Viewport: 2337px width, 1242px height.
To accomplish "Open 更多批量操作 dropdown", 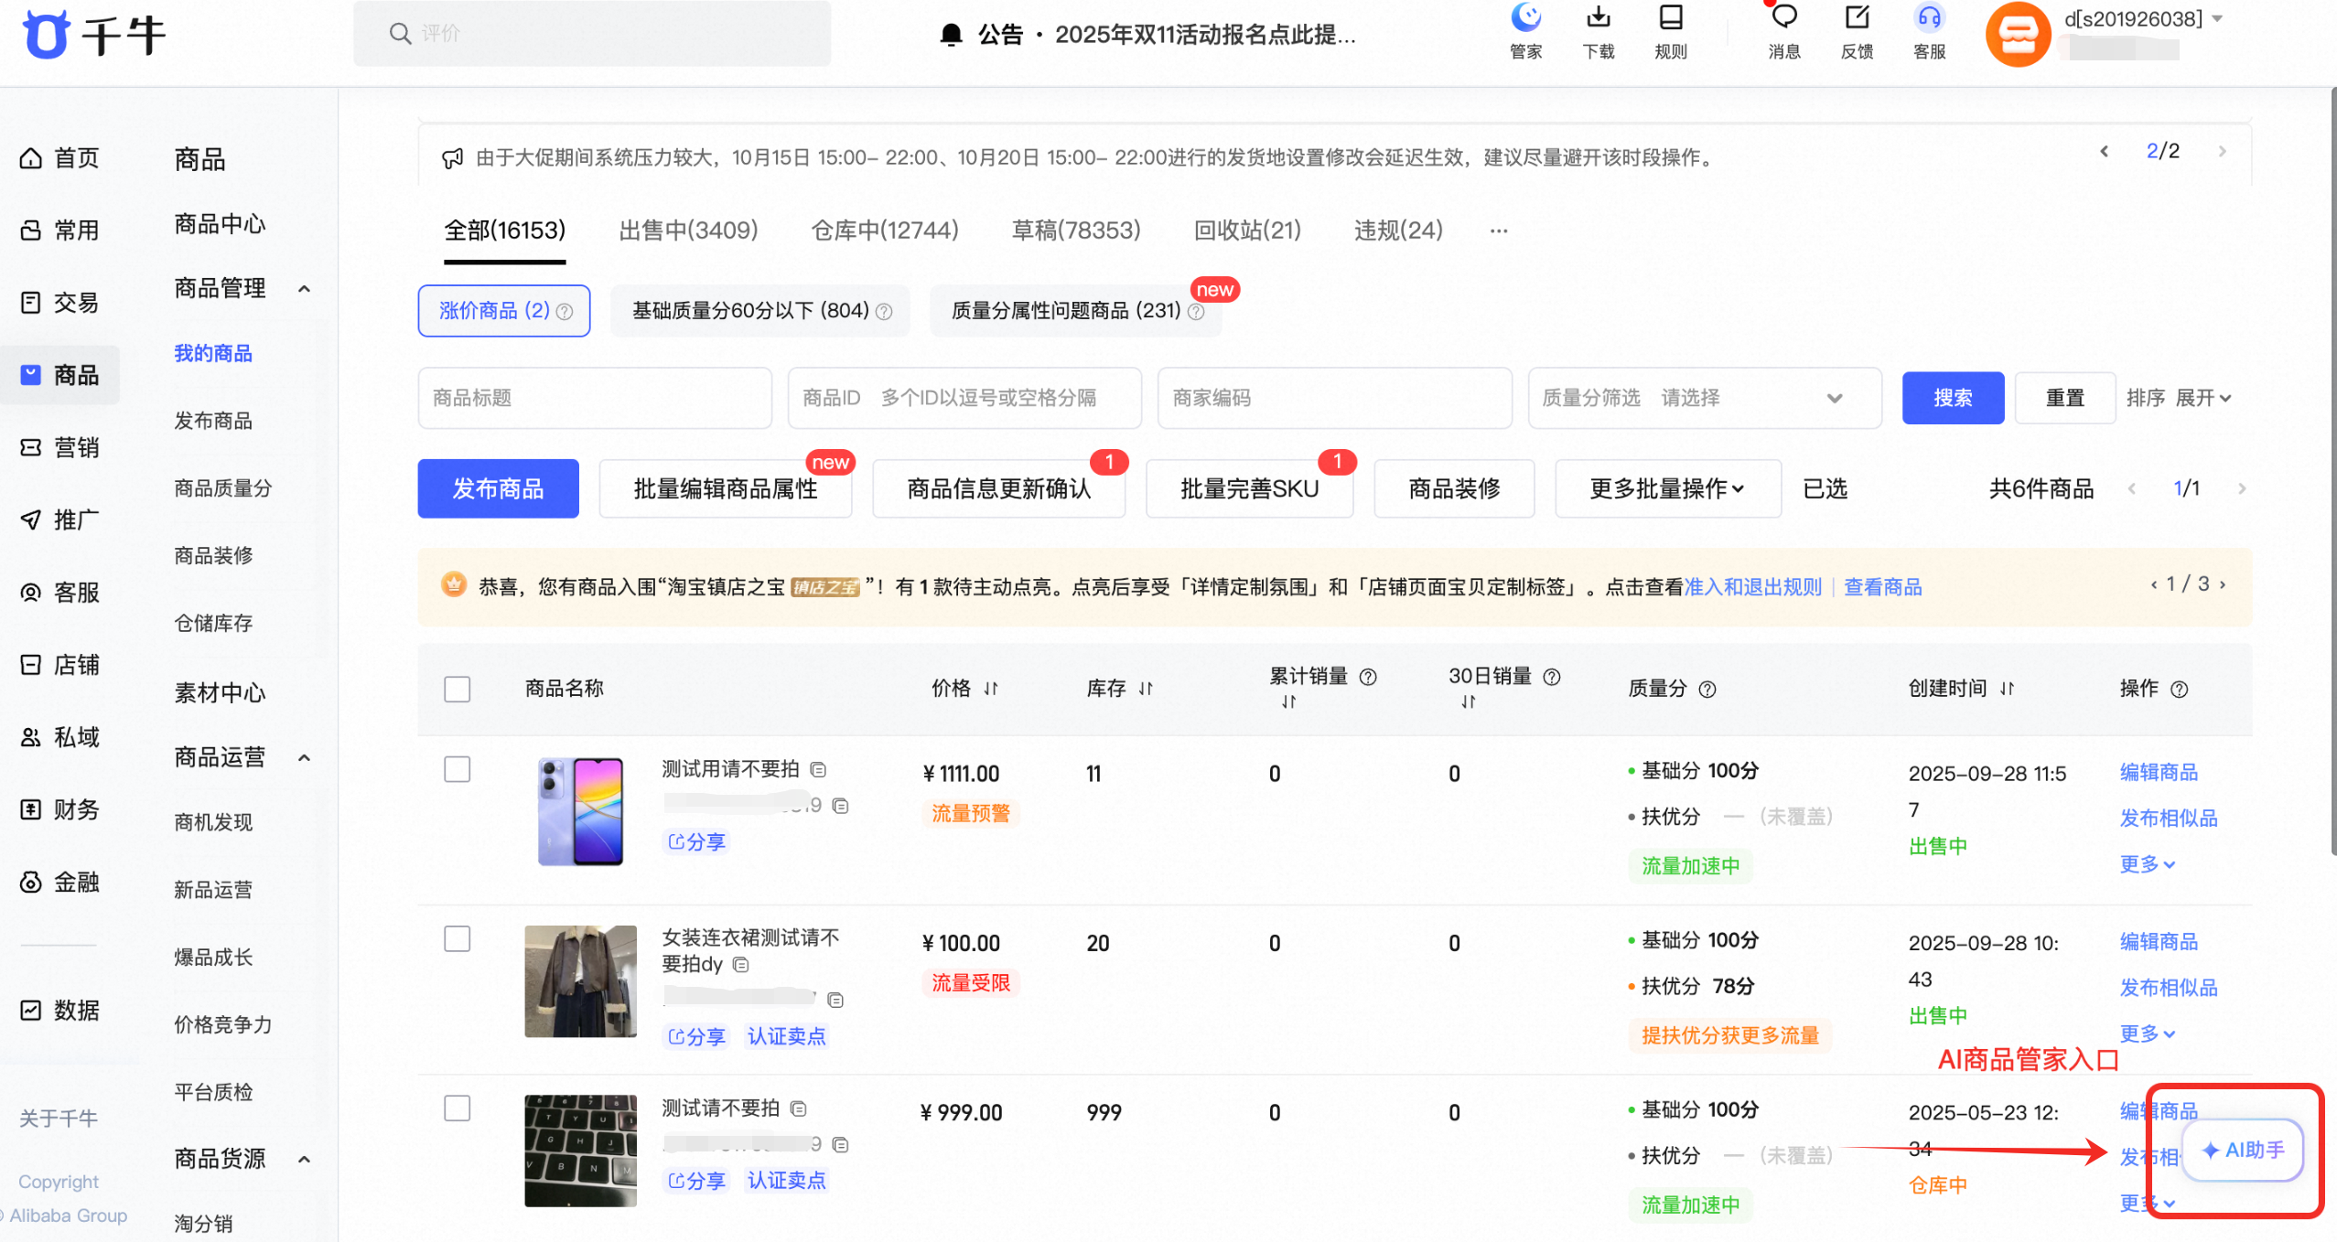I will coord(1667,488).
